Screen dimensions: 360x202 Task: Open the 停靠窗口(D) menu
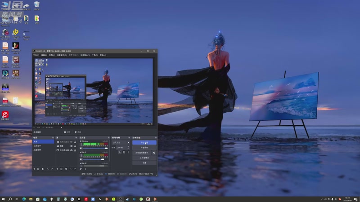pos(62,55)
